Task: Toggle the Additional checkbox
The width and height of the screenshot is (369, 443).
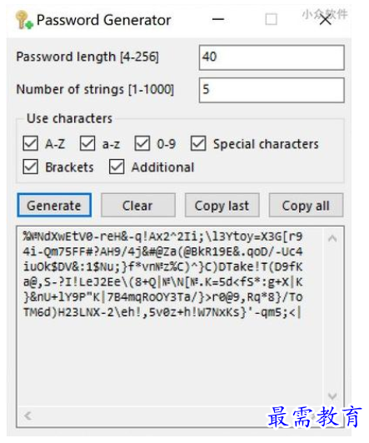Action: (x=117, y=167)
